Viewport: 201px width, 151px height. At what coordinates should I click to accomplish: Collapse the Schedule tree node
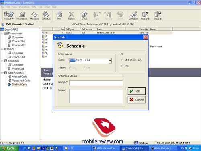tap(2, 61)
